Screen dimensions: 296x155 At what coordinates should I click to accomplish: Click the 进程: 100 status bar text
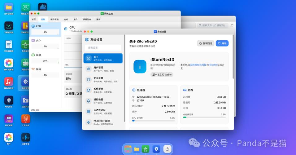click(x=35, y=110)
